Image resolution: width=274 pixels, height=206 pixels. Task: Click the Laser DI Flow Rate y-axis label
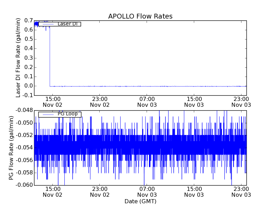[x=18, y=57]
